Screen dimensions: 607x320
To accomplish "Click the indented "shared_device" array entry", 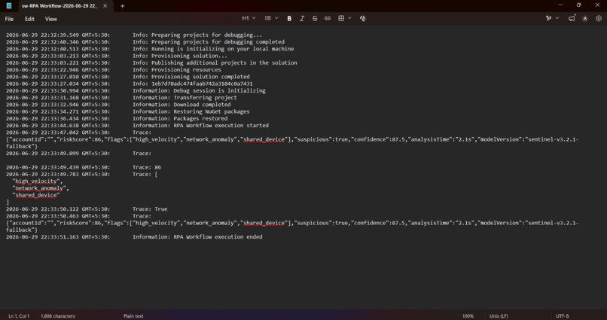I will [35, 195].
